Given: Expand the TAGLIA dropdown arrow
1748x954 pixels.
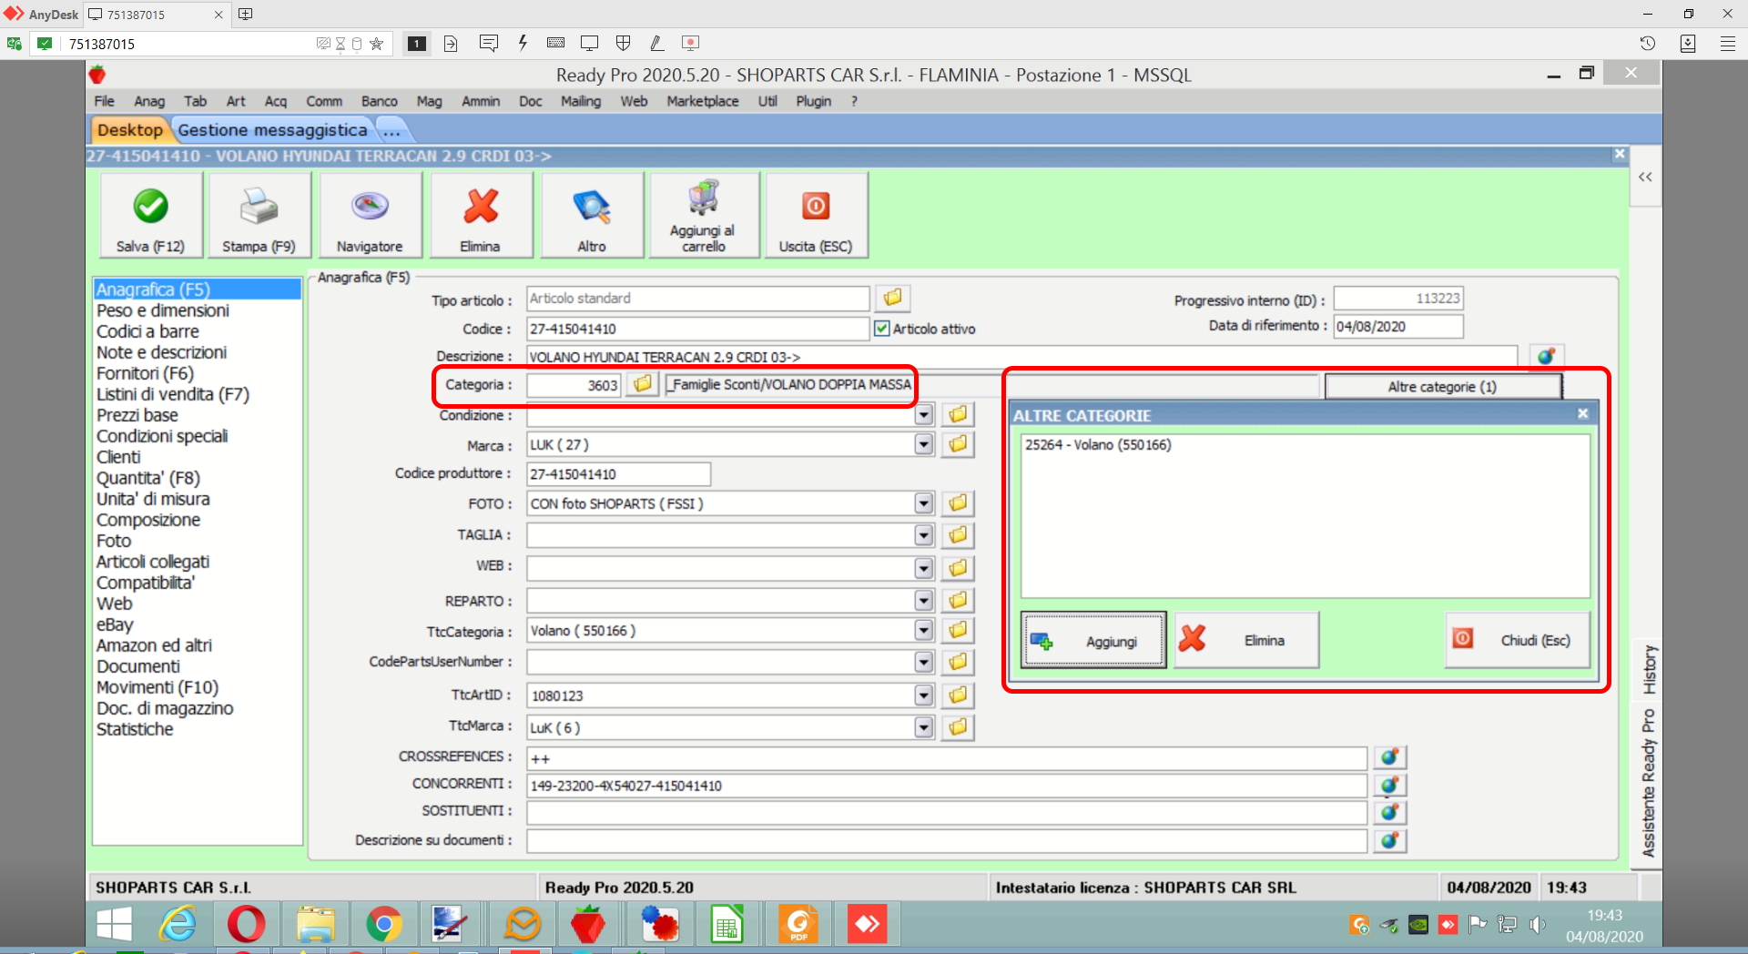Looking at the screenshot, I should pos(924,534).
